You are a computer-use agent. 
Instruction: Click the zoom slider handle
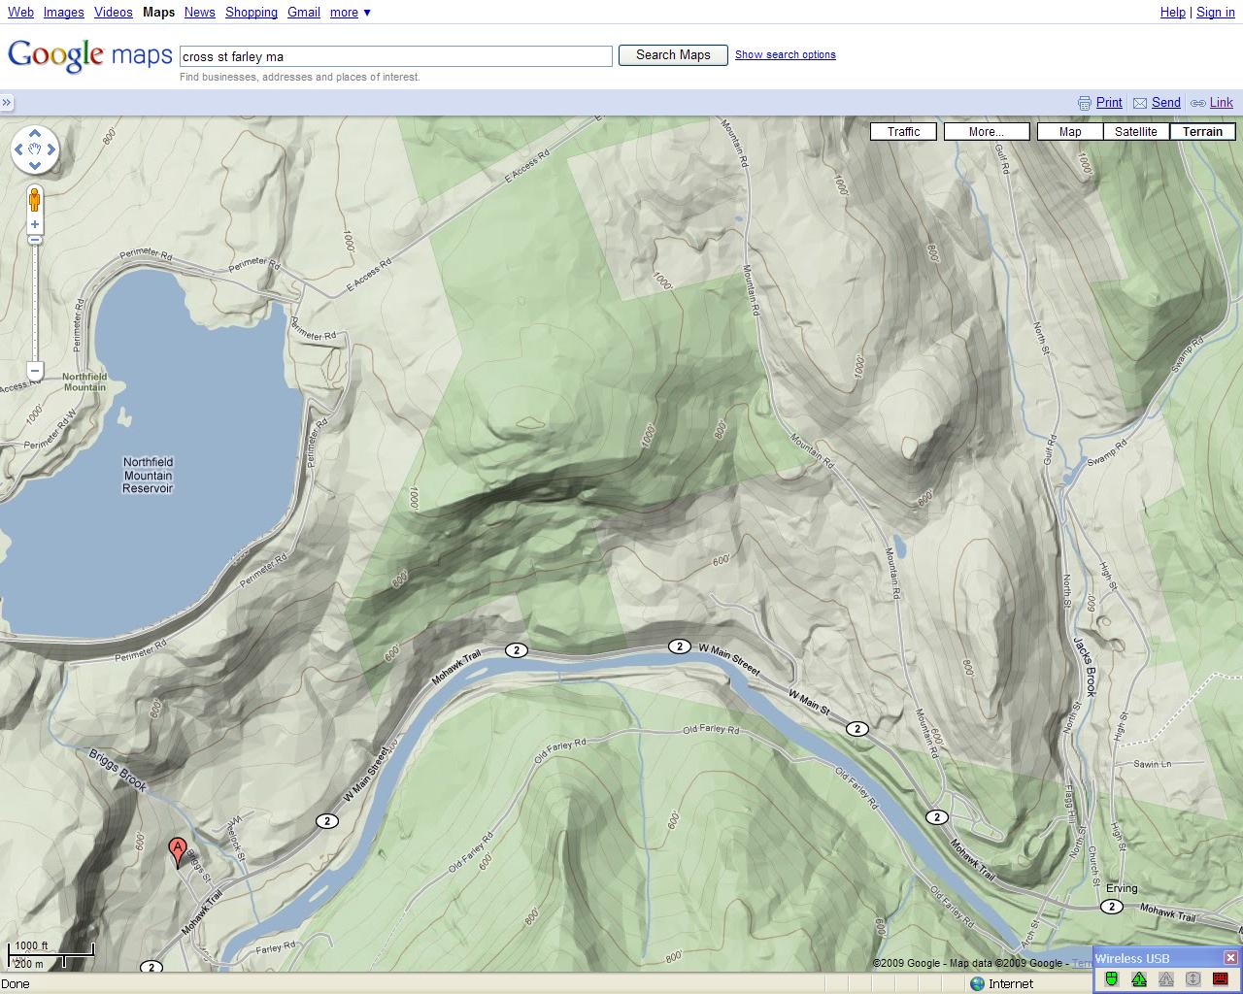click(x=35, y=239)
